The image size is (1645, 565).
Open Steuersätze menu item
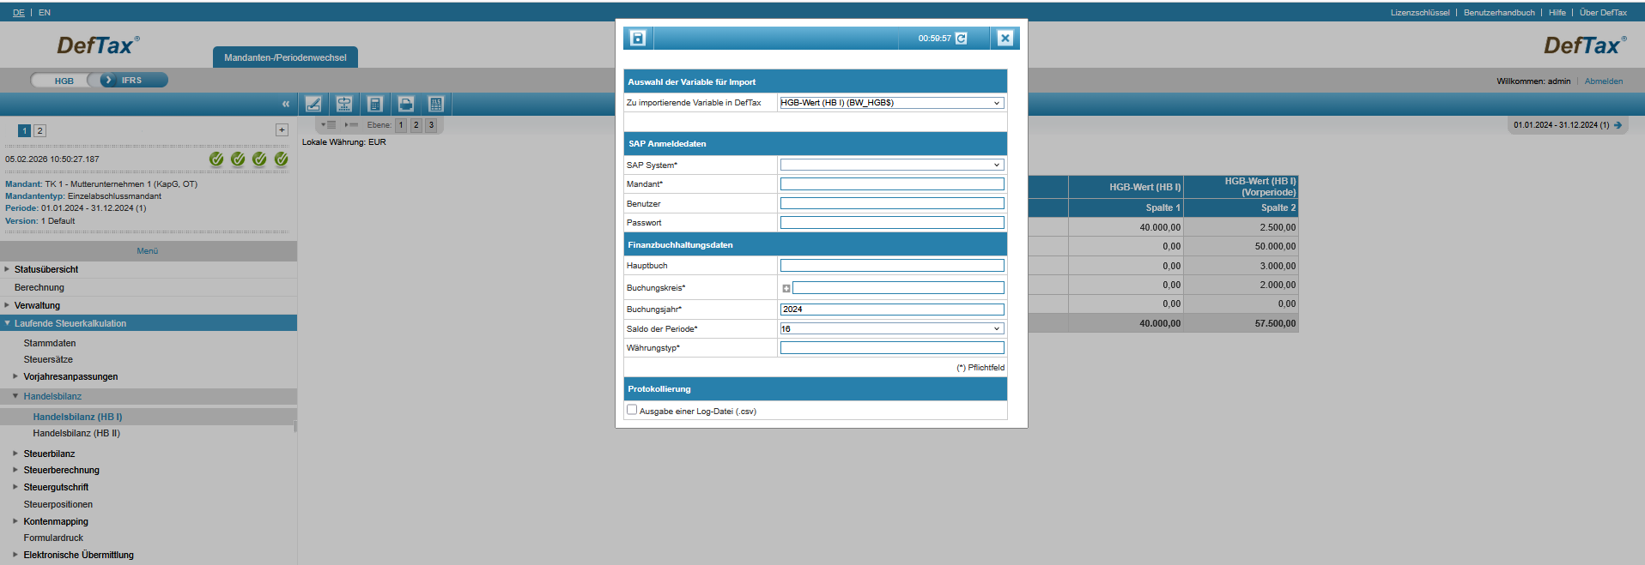coord(48,359)
